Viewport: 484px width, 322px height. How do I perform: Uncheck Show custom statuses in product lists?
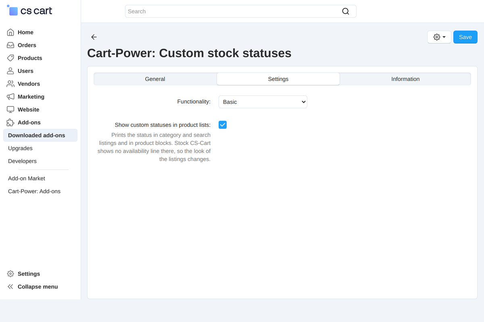[223, 125]
